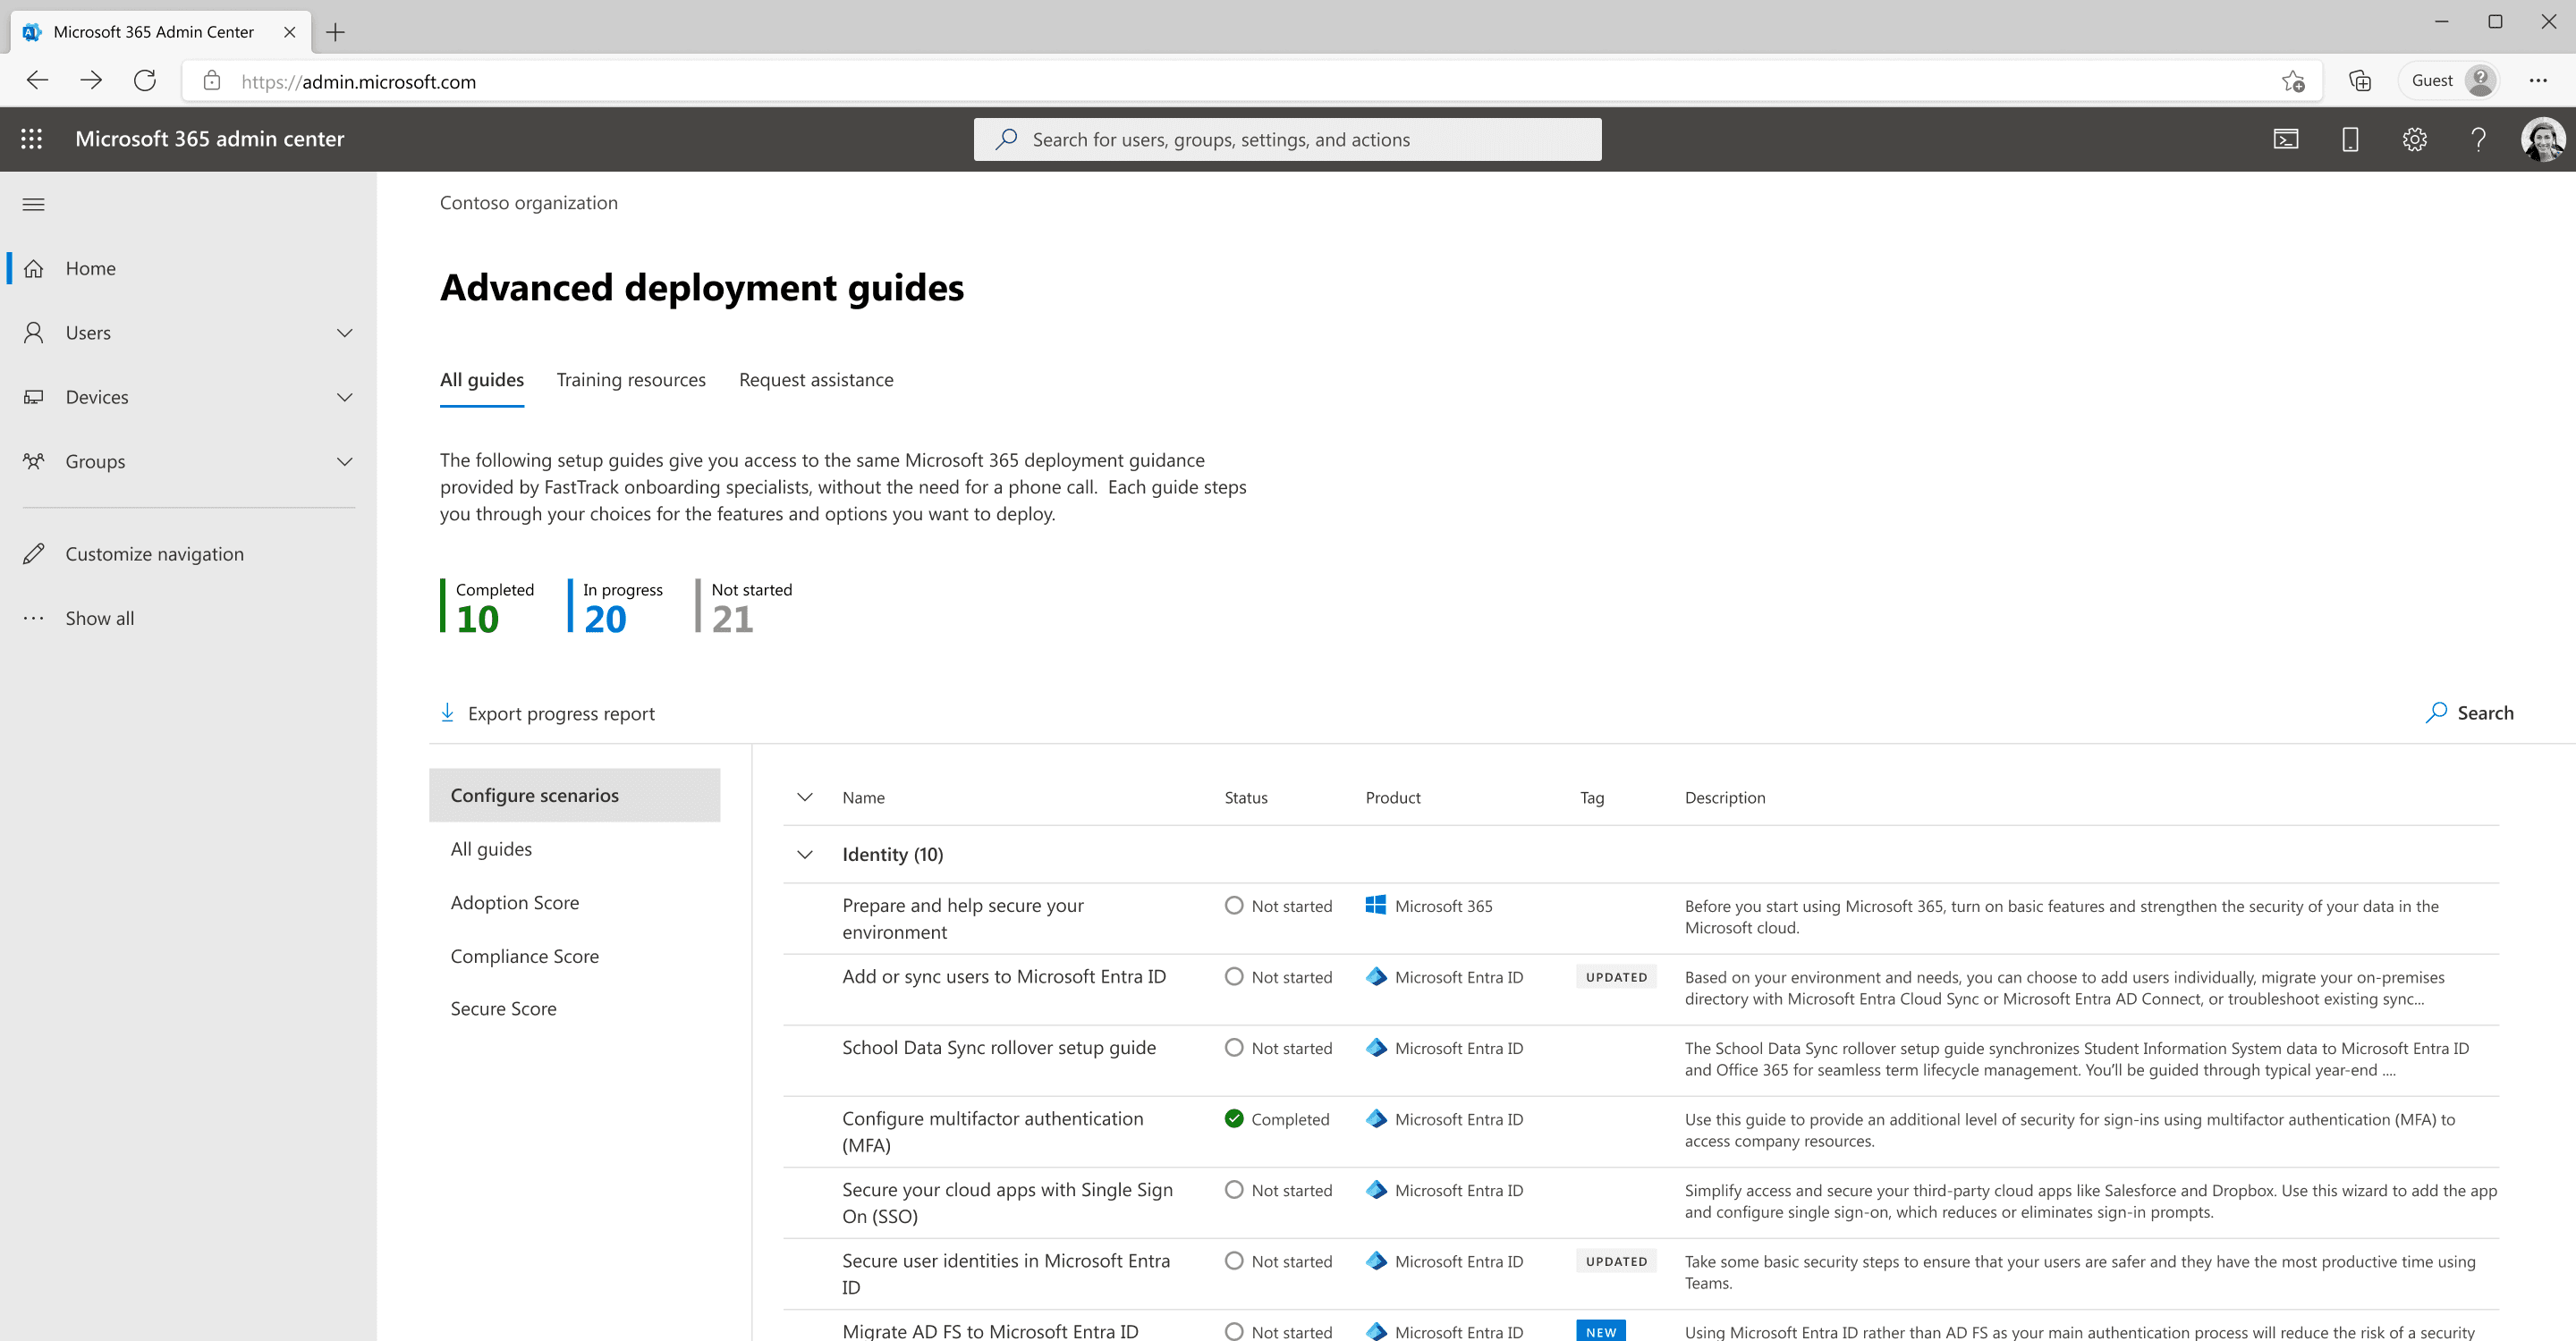
Task: Click the Customize navigation pencil icon
Action: point(34,553)
